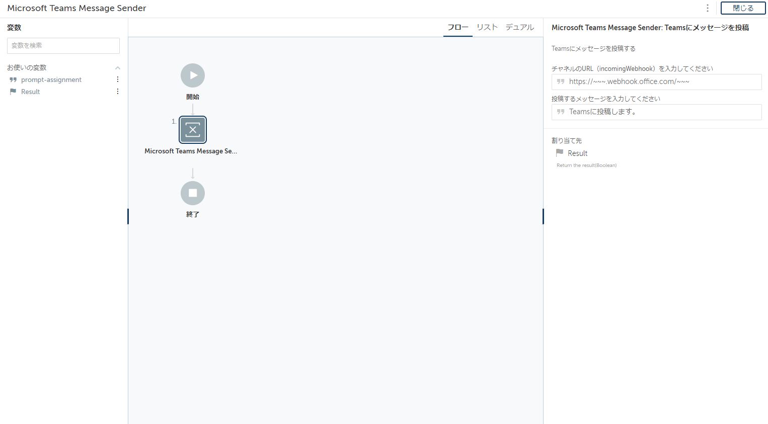768x424 pixels.
Task: Click the flag icon beside Result in variables list
Action: 13,92
